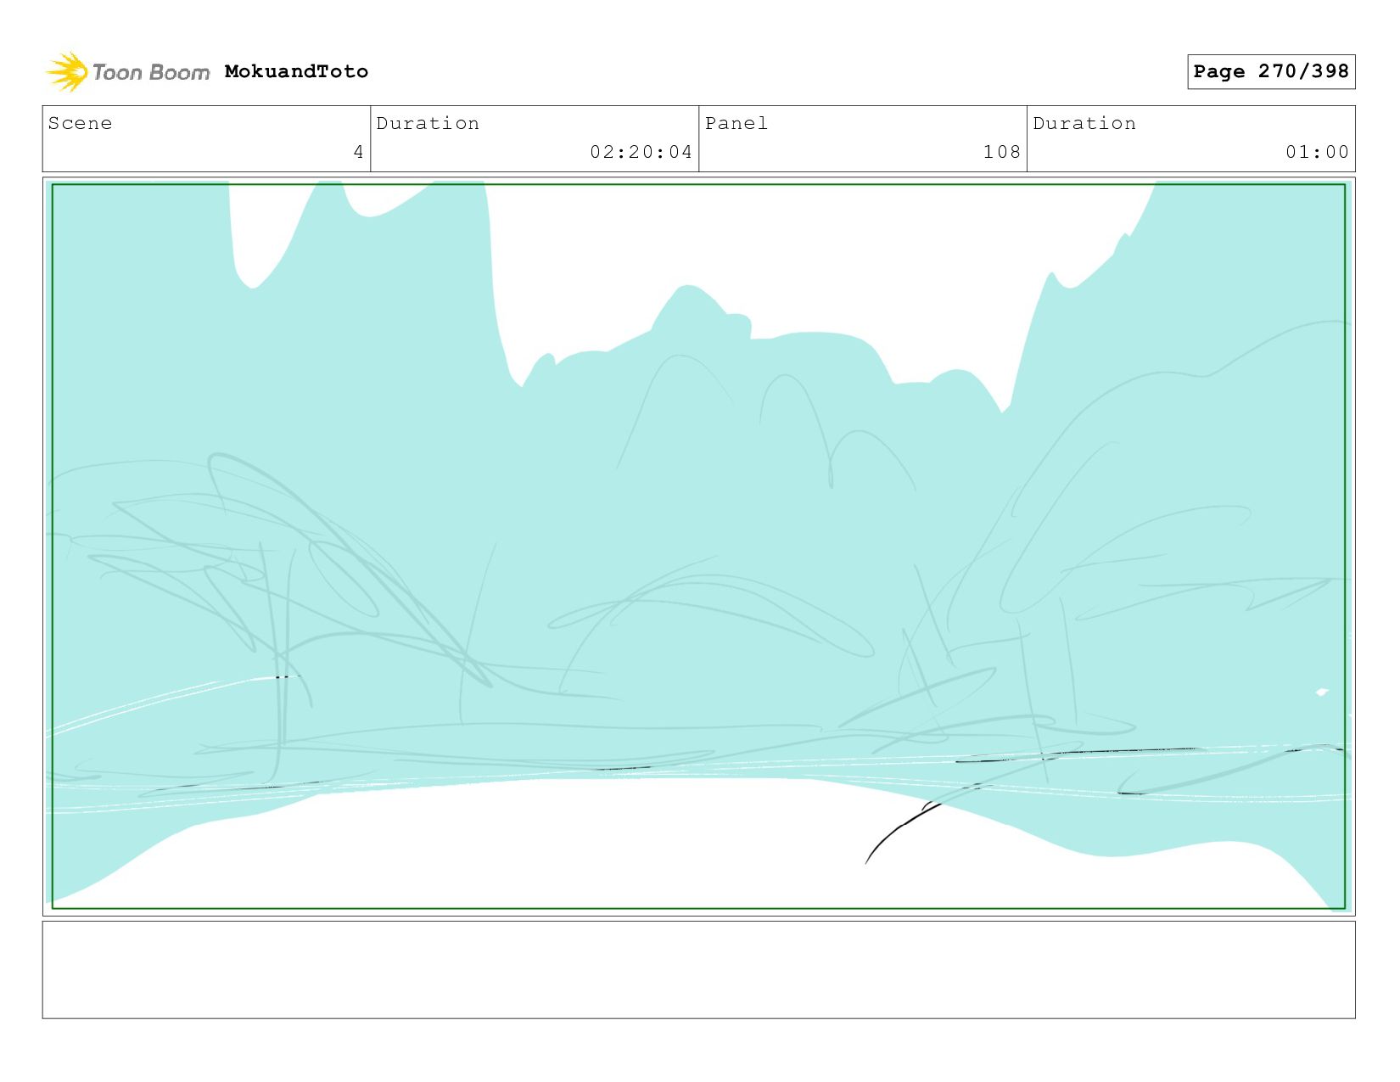Click the Toon Boom logo icon
Image resolution: width=1400 pixels, height=1082 pixels.
tap(67, 71)
